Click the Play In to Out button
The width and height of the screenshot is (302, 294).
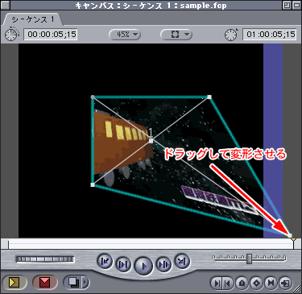point(123,264)
